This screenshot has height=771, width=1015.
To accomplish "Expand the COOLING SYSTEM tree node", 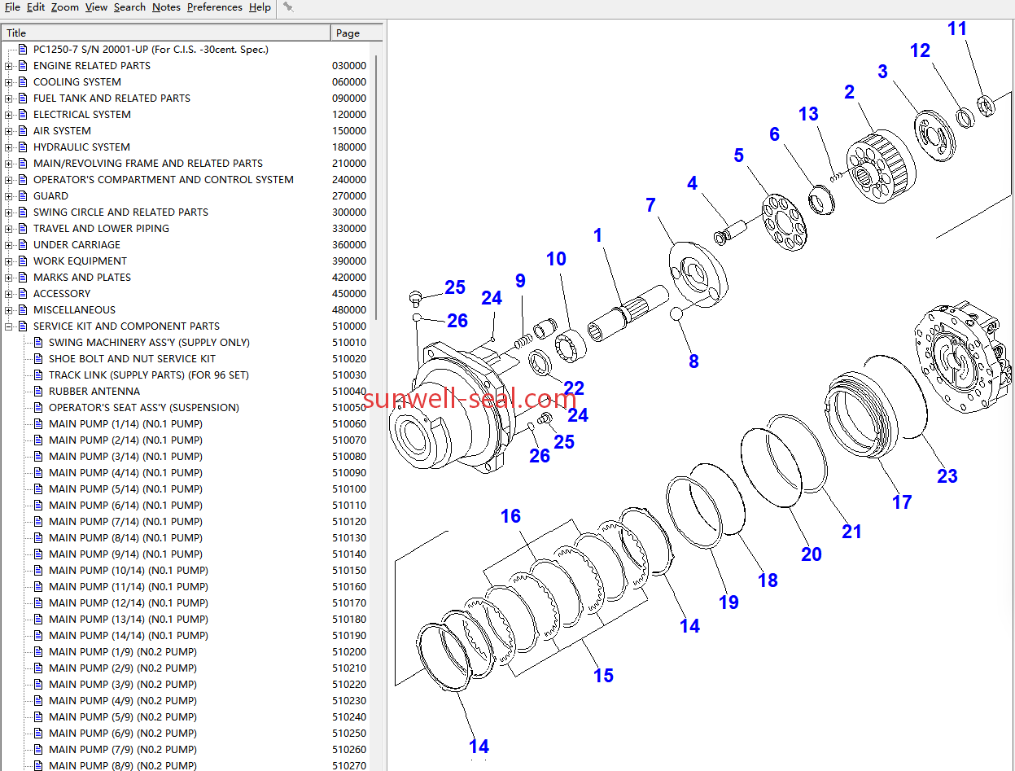I will coord(8,82).
